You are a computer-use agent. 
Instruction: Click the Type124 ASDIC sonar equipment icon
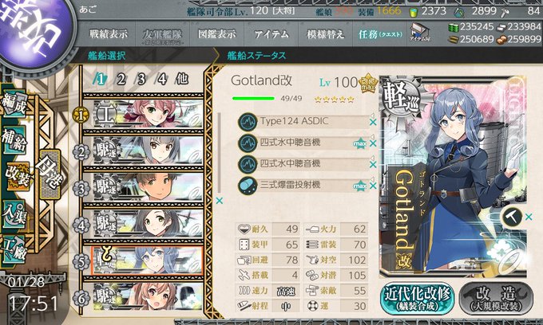pyautogui.click(x=248, y=122)
